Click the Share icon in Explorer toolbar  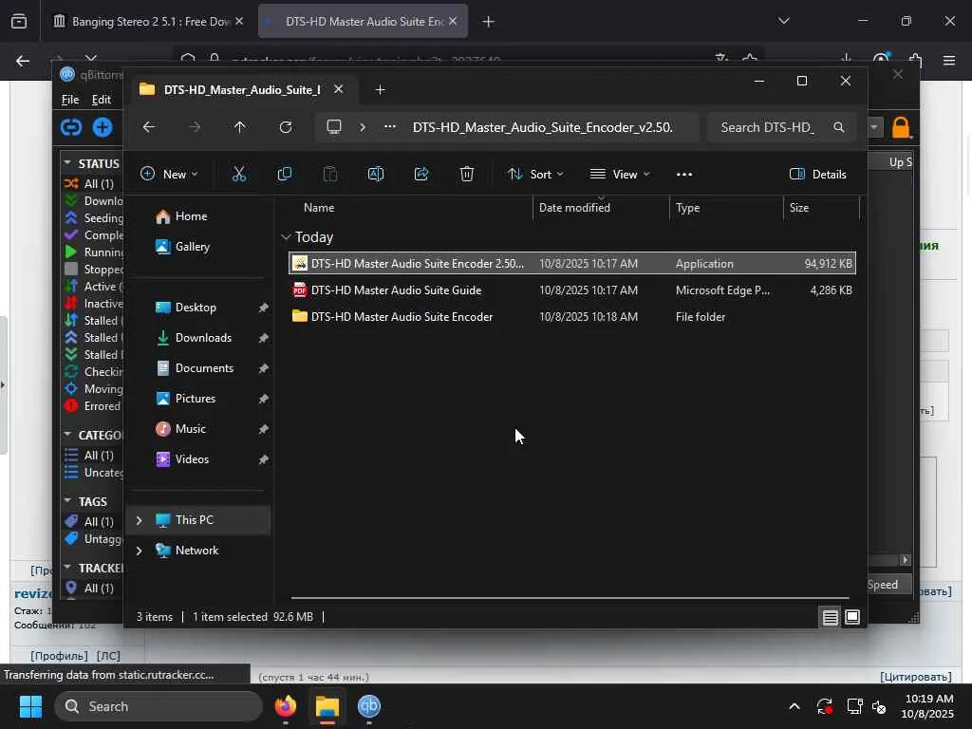[421, 175]
